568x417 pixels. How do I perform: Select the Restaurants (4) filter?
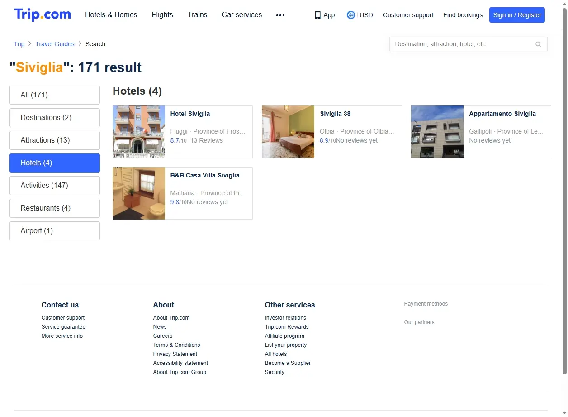pos(55,208)
